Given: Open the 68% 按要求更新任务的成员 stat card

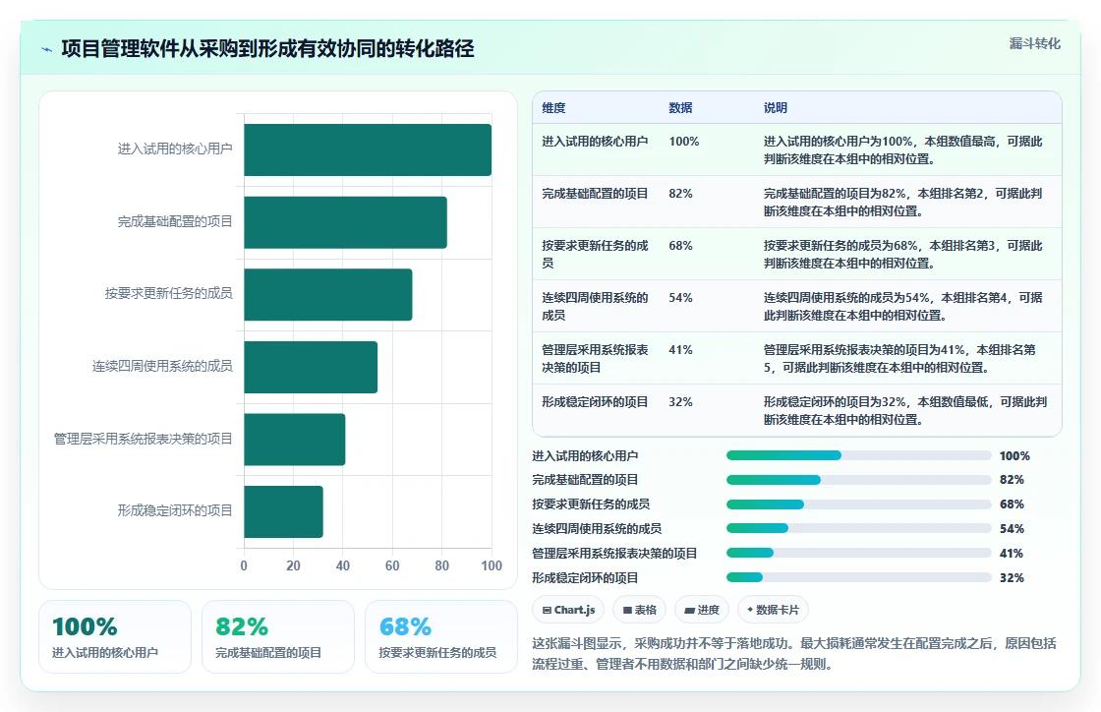Looking at the screenshot, I should pyautogui.click(x=441, y=637).
